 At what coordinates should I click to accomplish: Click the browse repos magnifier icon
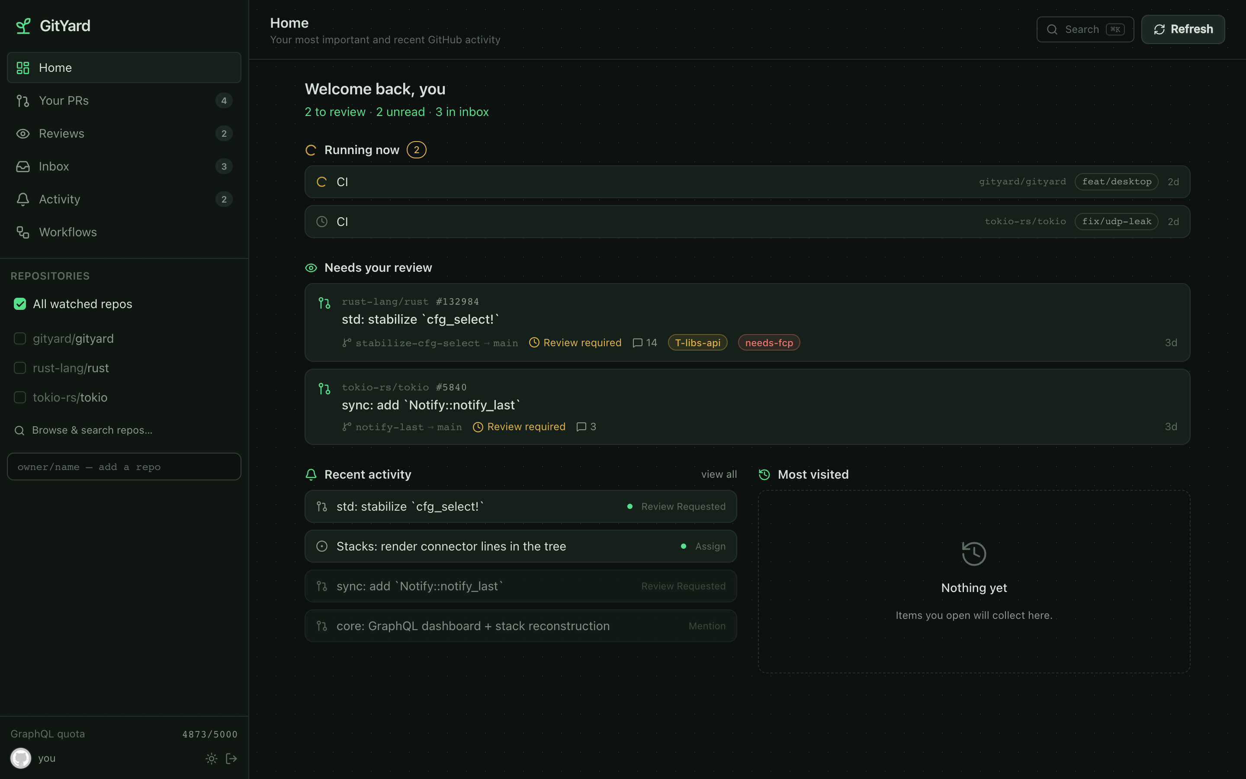(19, 431)
